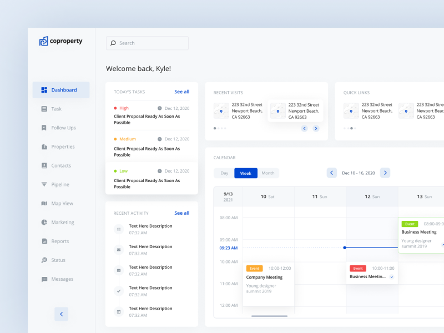Select the 10 Sat calendar column header
This screenshot has width=444, height=333.
(x=268, y=196)
